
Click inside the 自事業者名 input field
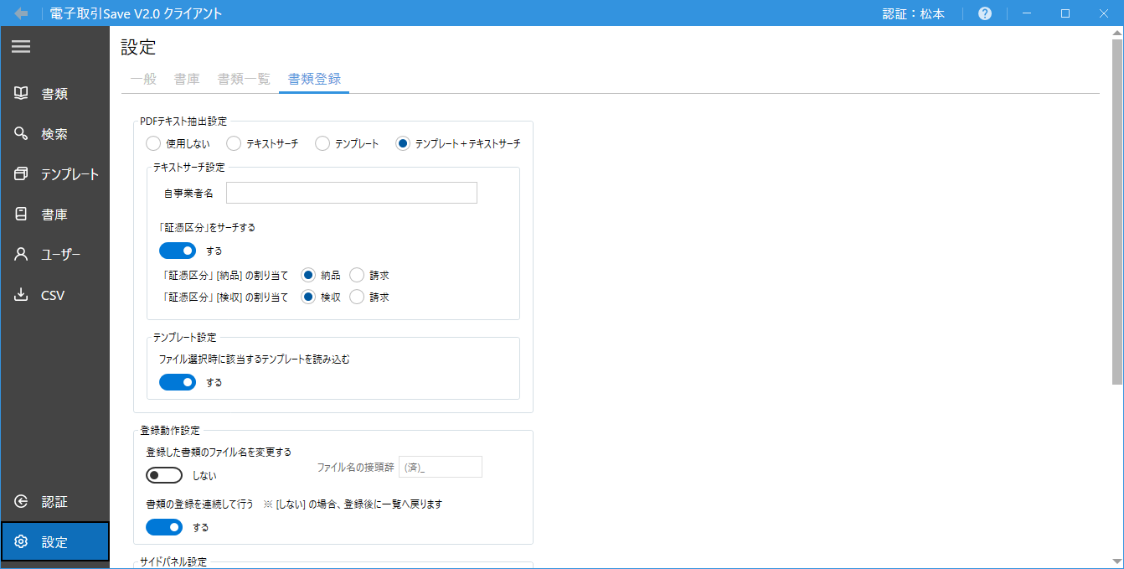pos(351,192)
